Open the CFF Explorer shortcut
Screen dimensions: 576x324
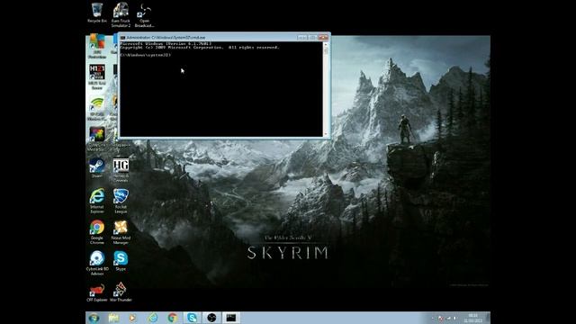click(x=97, y=292)
